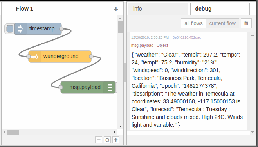Switch to the info tab

[158, 9]
